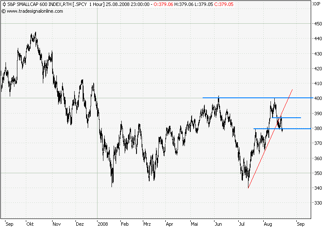Click the XXP label at top right
The width and height of the screenshot is (326, 227).
coord(316,4)
